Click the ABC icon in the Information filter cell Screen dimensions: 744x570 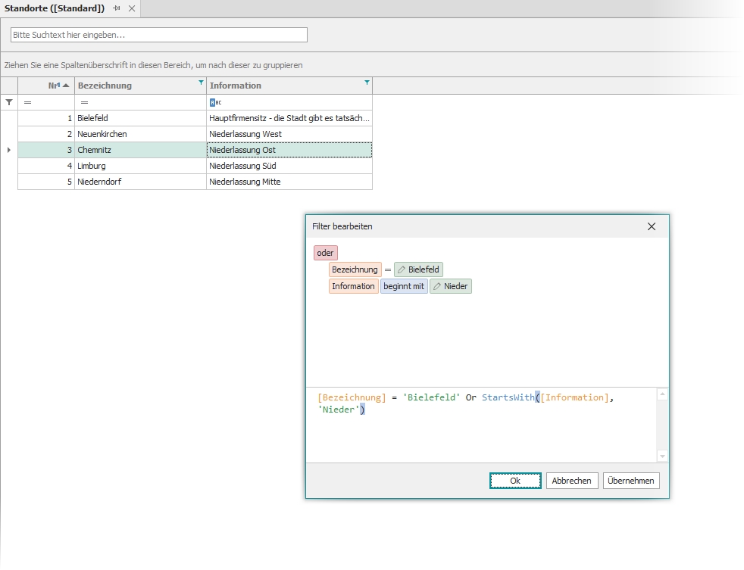214,101
